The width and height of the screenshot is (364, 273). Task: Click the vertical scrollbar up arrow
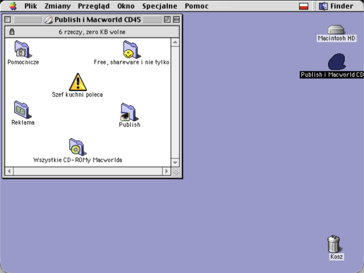[175, 42]
